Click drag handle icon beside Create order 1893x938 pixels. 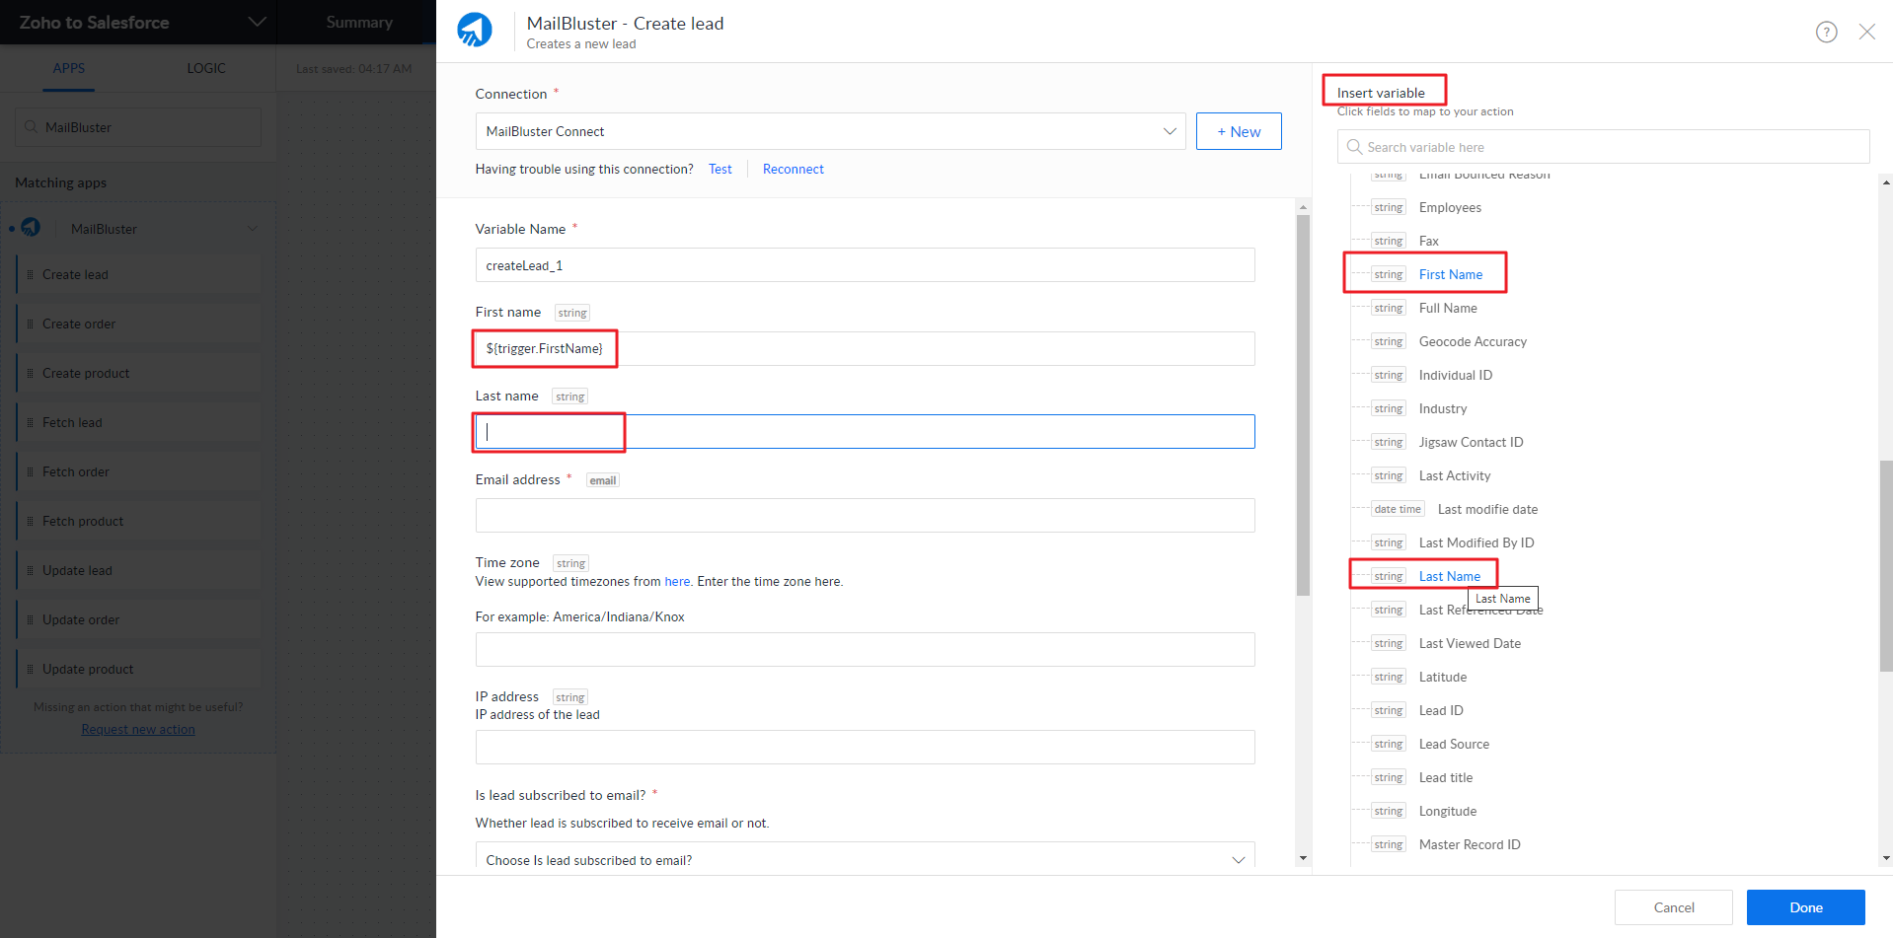coord(31,325)
